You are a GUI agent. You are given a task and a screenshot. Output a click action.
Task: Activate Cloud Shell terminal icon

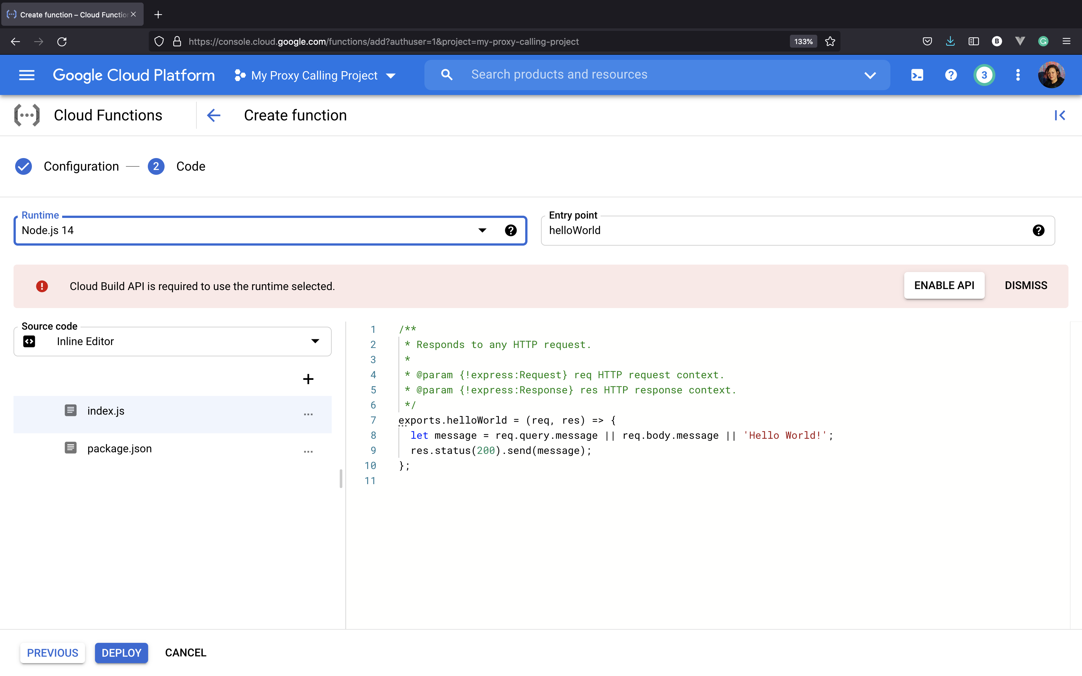(917, 75)
